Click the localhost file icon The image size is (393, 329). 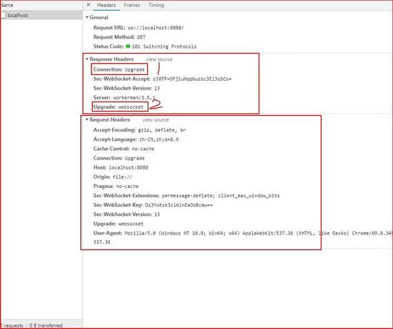pyautogui.click(x=3, y=15)
